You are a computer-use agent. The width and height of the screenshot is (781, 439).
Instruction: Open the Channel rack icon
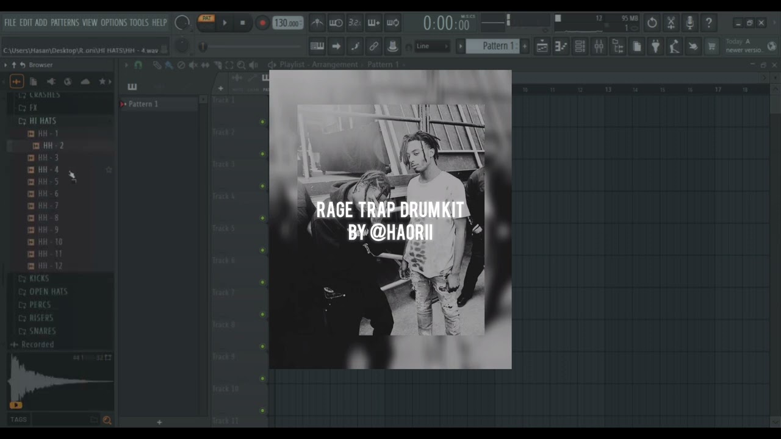coord(580,46)
